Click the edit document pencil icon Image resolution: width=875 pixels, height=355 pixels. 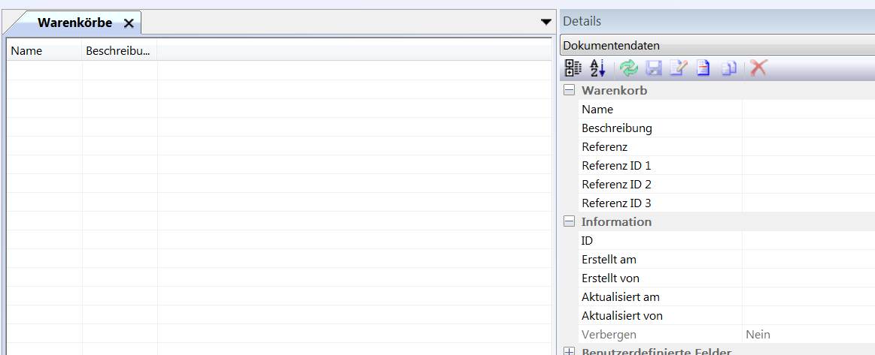coord(678,68)
